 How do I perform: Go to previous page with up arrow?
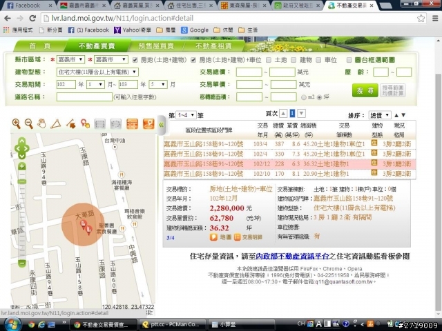[283, 113]
